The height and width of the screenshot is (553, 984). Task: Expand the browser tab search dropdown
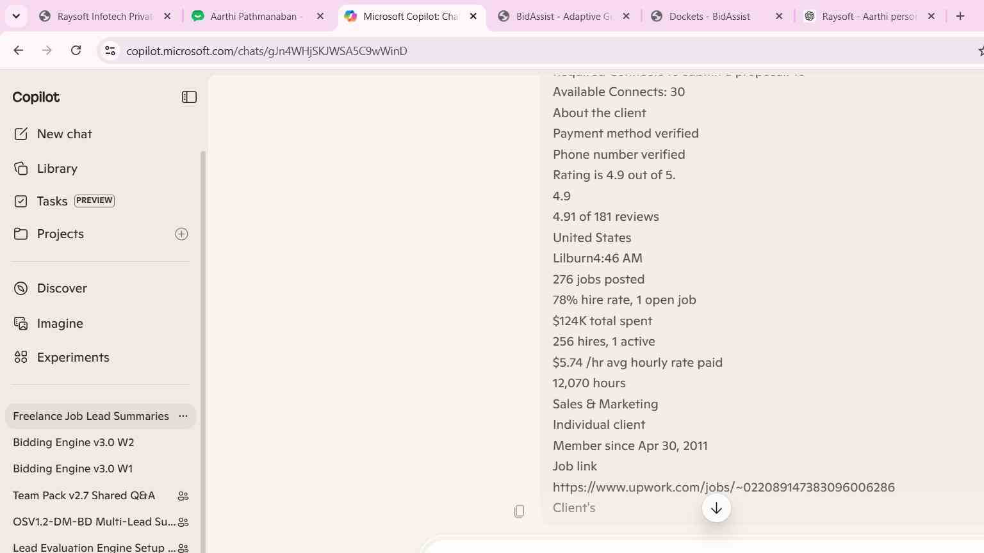[x=16, y=16]
